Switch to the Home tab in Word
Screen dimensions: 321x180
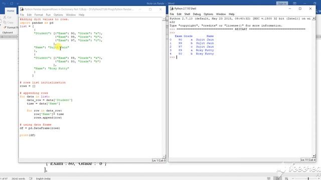point(11,11)
